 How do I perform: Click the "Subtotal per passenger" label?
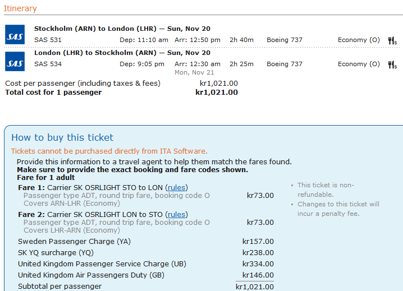pos(59,287)
